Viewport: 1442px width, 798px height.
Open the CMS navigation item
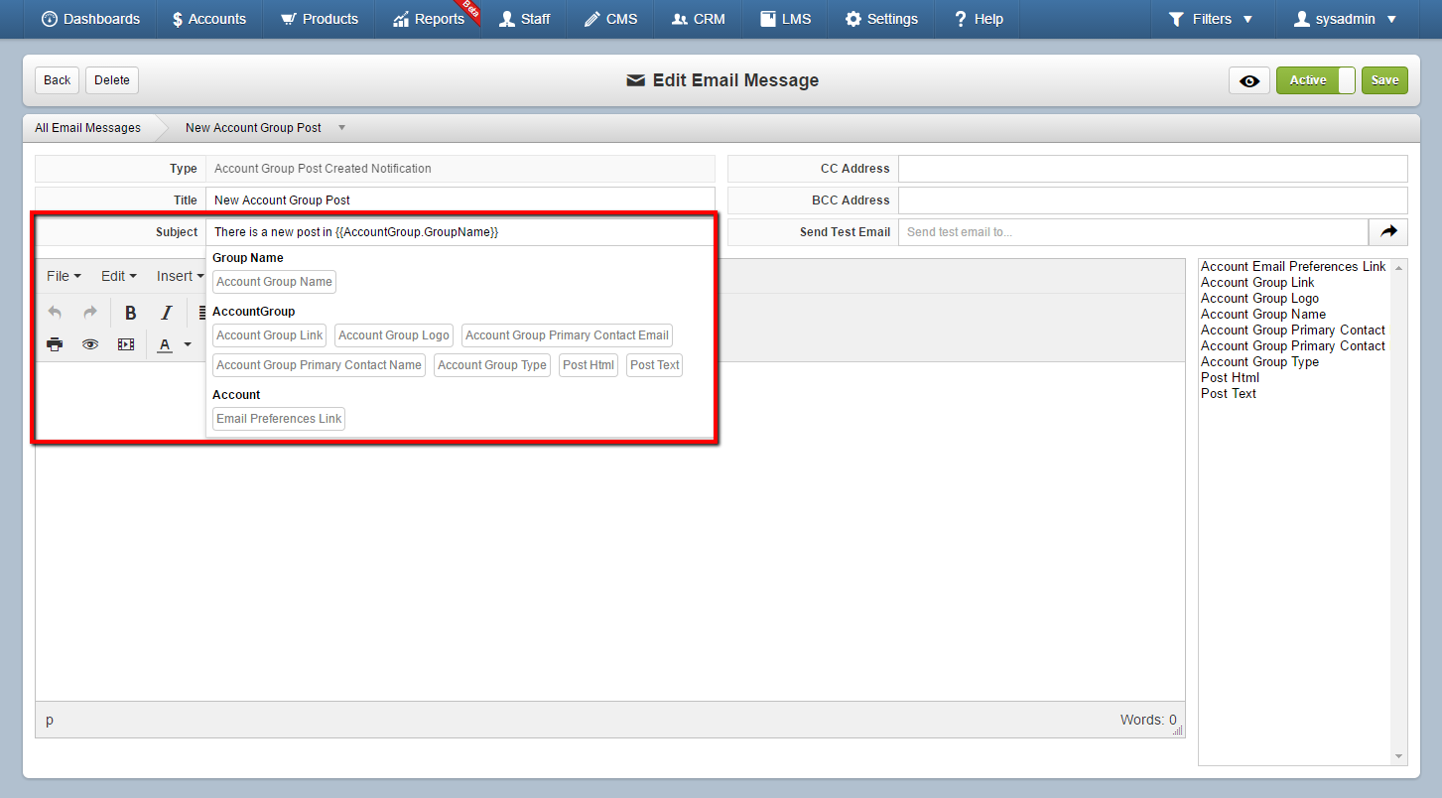coord(610,19)
